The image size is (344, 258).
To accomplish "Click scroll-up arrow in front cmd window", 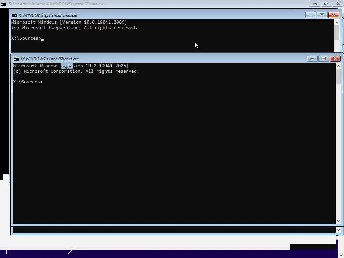I will click(x=338, y=66).
